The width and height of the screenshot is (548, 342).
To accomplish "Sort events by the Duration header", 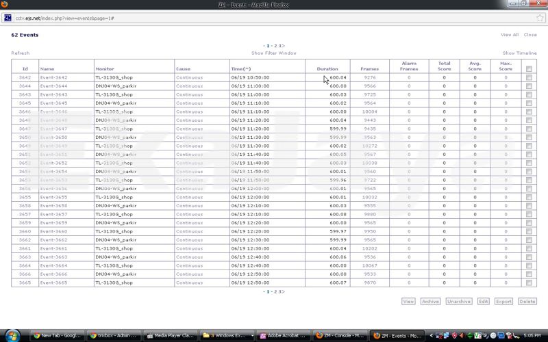I will 327,68.
